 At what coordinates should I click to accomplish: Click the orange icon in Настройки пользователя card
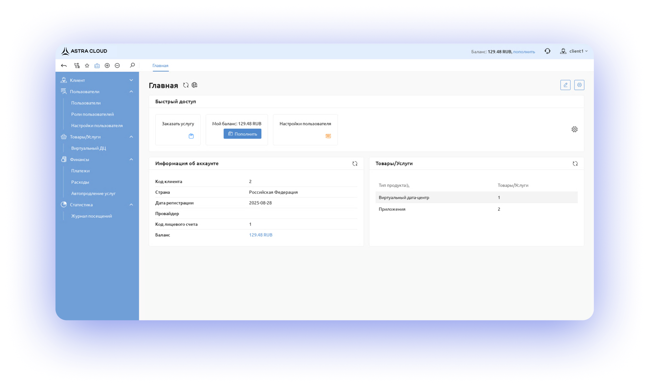tap(328, 136)
